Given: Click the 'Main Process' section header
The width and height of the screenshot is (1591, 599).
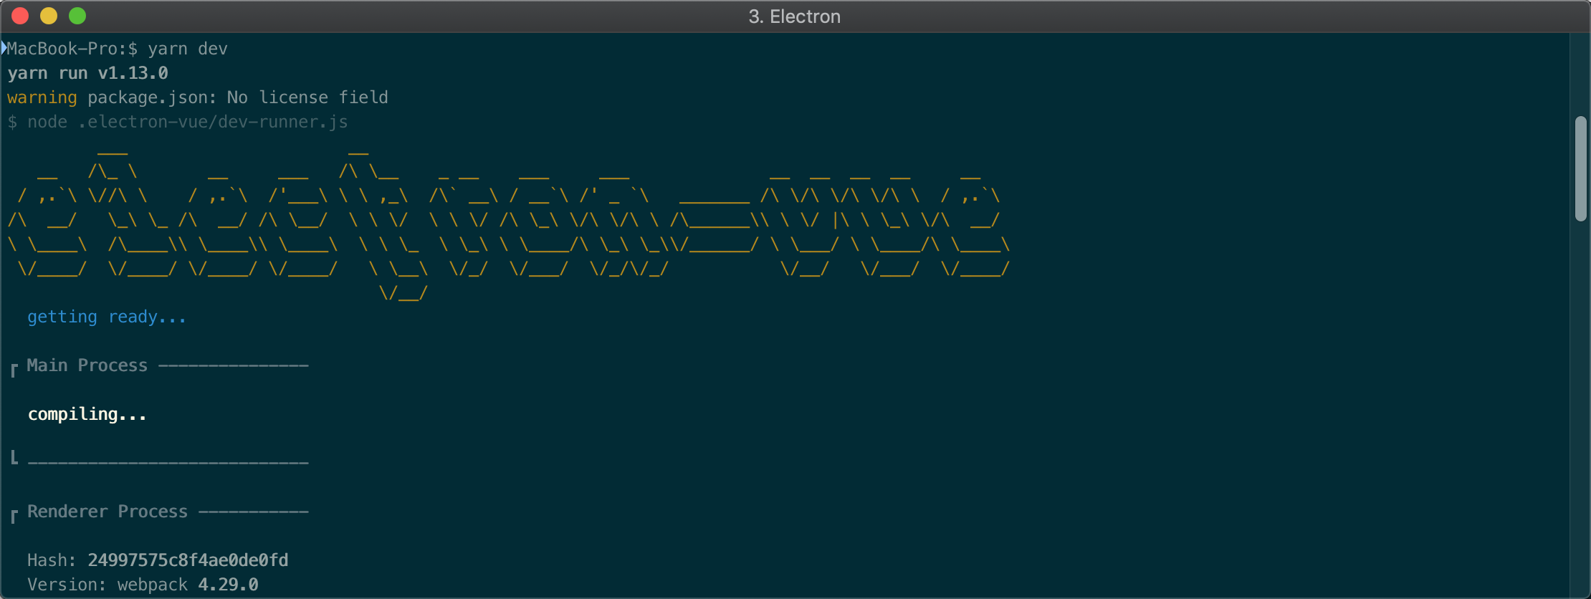Looking at the screenshot, I should click(x=87, y=365).
